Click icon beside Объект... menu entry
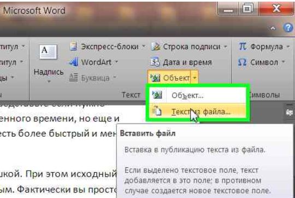Image resolution: width=295 pixels, height=198 pixels. 157,95
